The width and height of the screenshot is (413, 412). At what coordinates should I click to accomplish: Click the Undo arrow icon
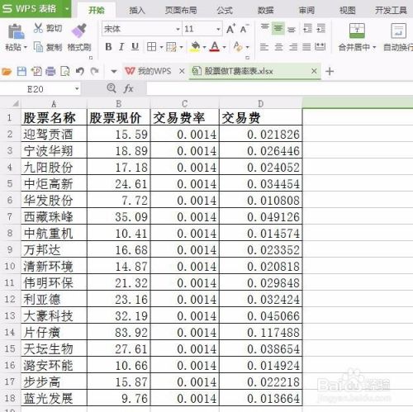[80, 72]
